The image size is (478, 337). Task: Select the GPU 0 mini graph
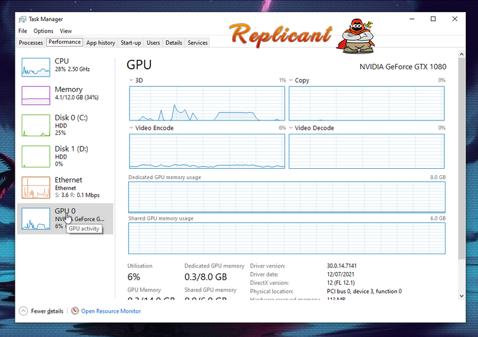click(x=36, y=219)
